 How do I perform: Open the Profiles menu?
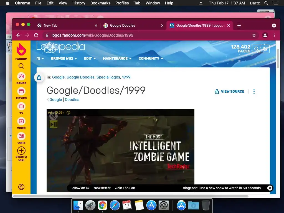pos(122,3)
